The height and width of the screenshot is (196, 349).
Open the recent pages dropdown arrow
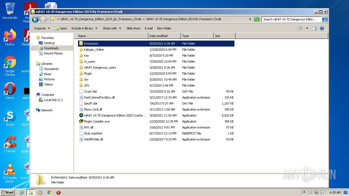48,19
